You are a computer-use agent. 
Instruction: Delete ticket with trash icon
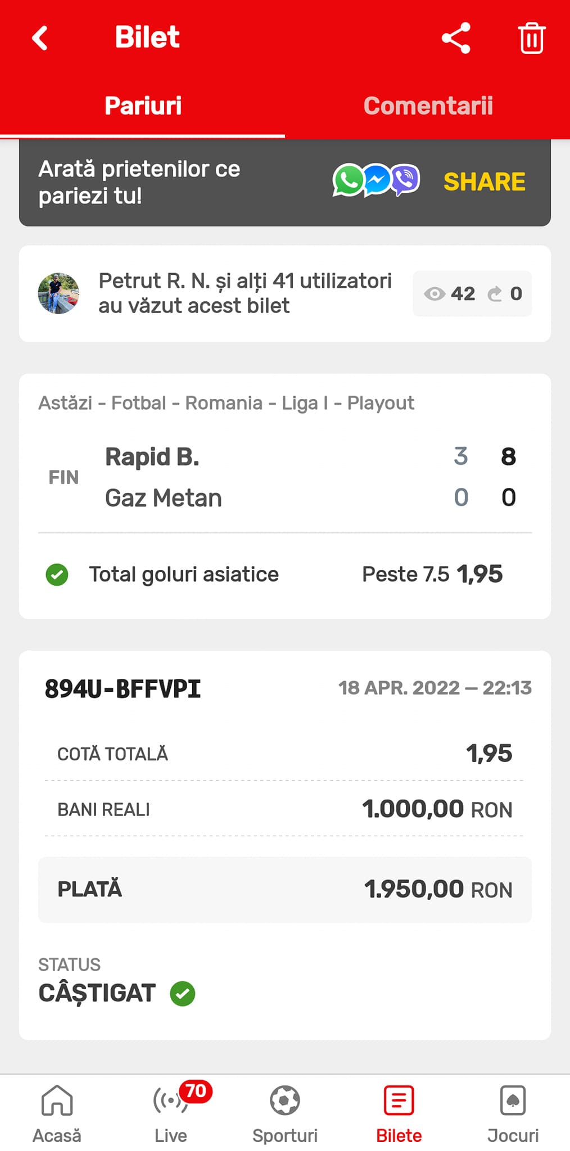531,38
